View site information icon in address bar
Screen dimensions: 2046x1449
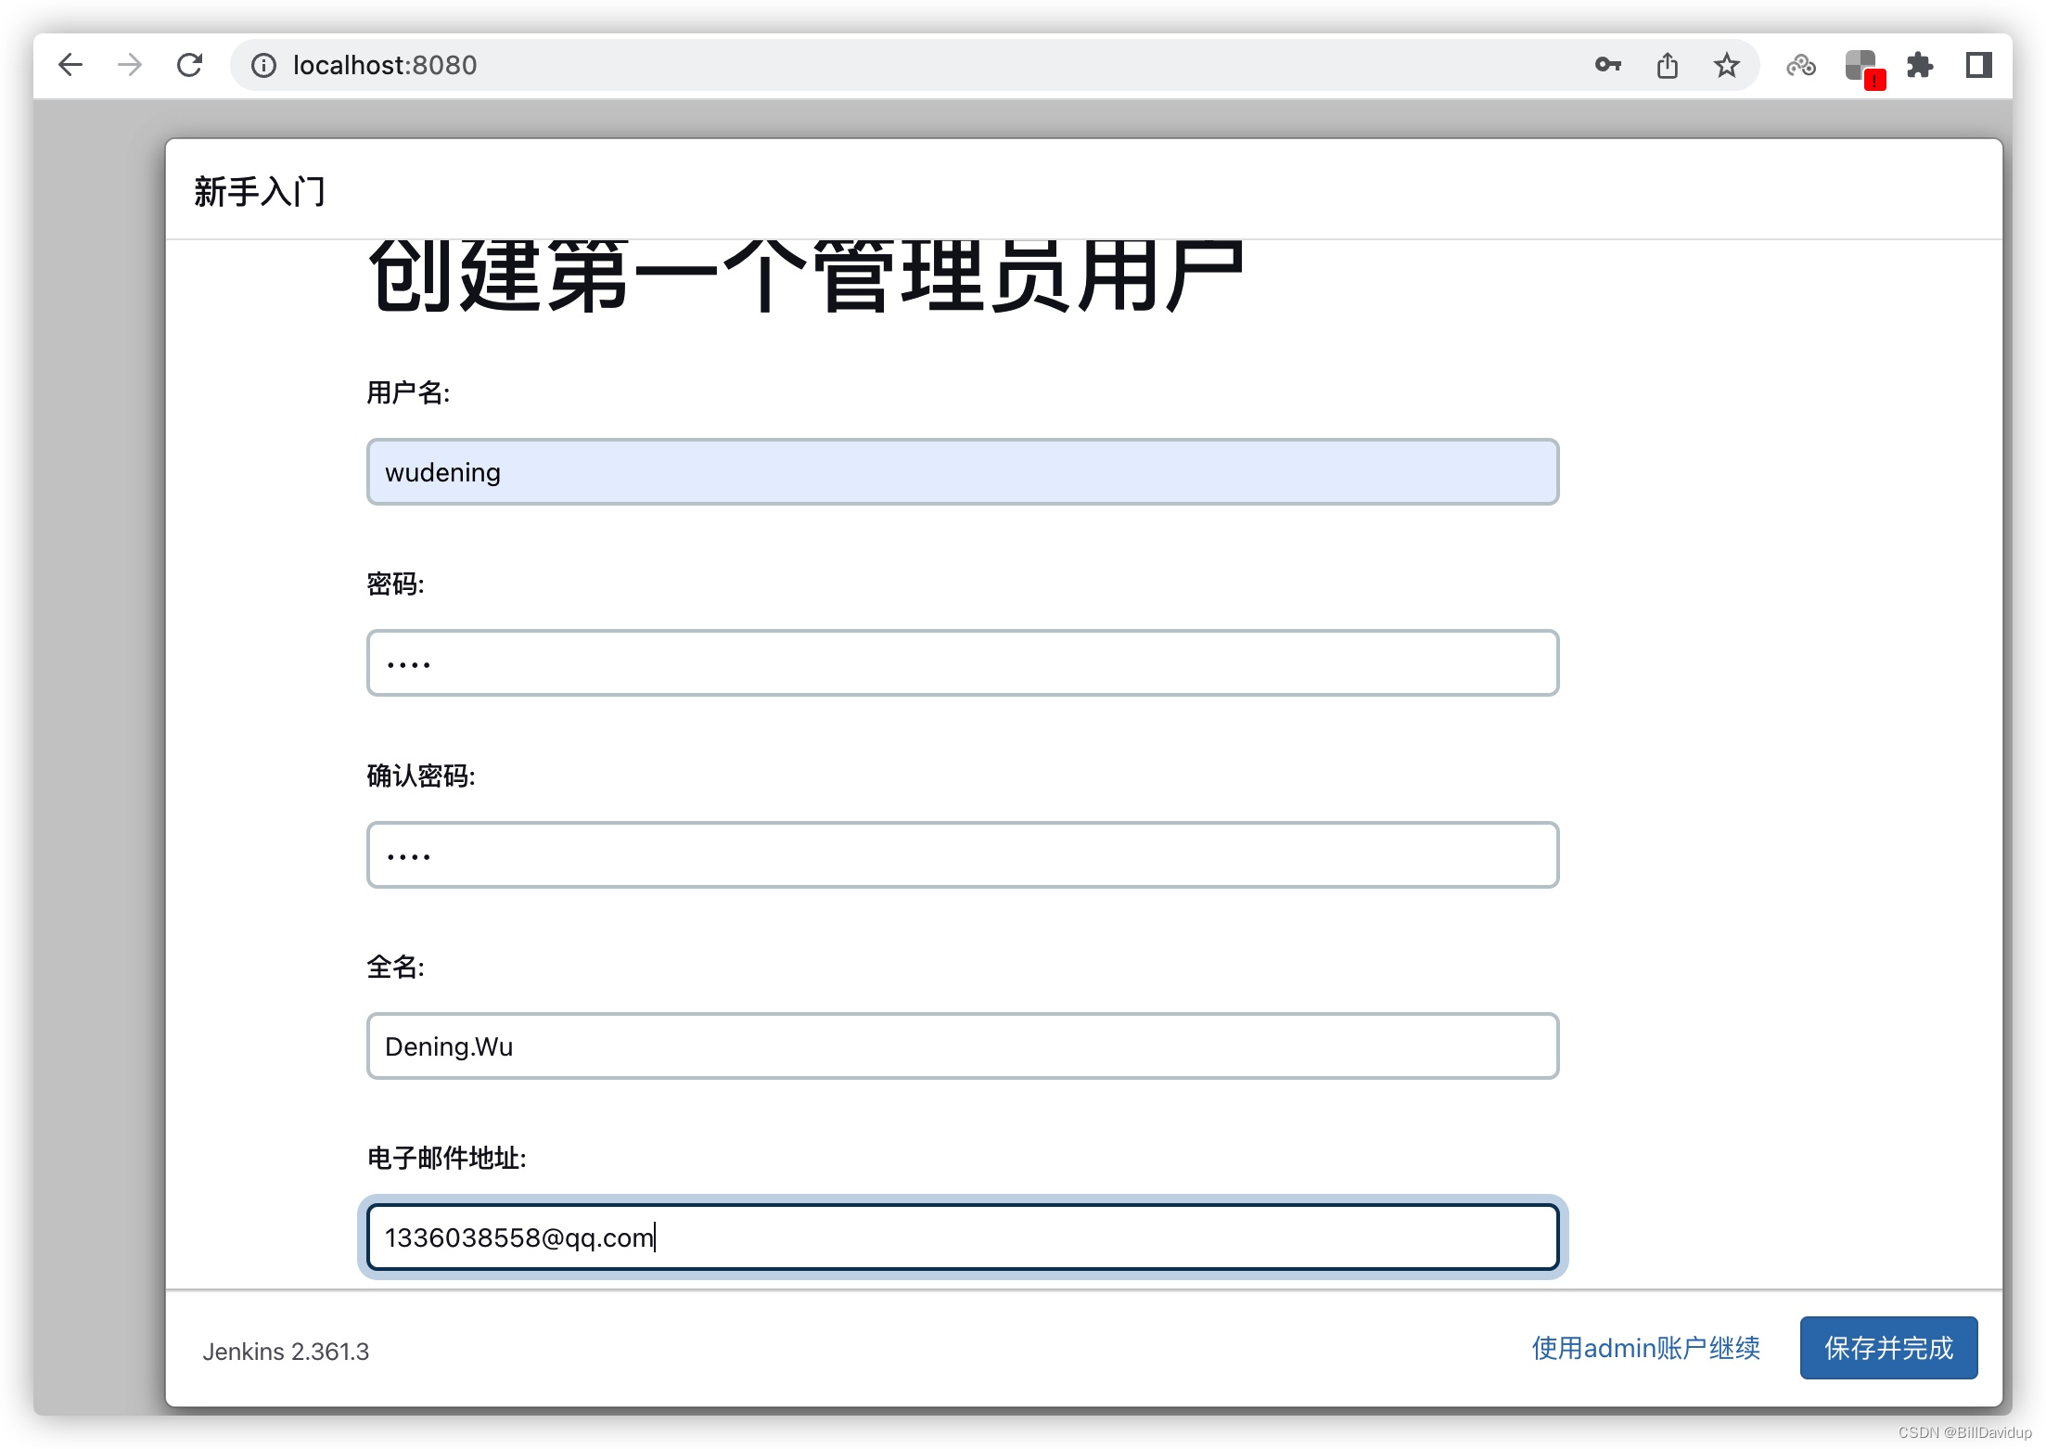pyautogui.click(x=263, y=65)
